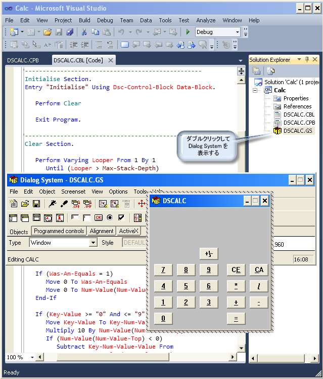Click the Style field showing DEFAULT
Viewport: 323px width, 379px height.
click(x=134, y=242)
